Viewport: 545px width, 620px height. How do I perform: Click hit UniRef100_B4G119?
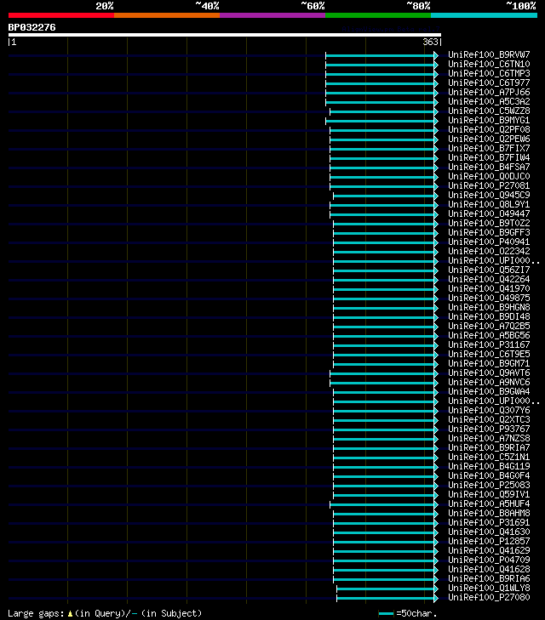coord(489,467)
